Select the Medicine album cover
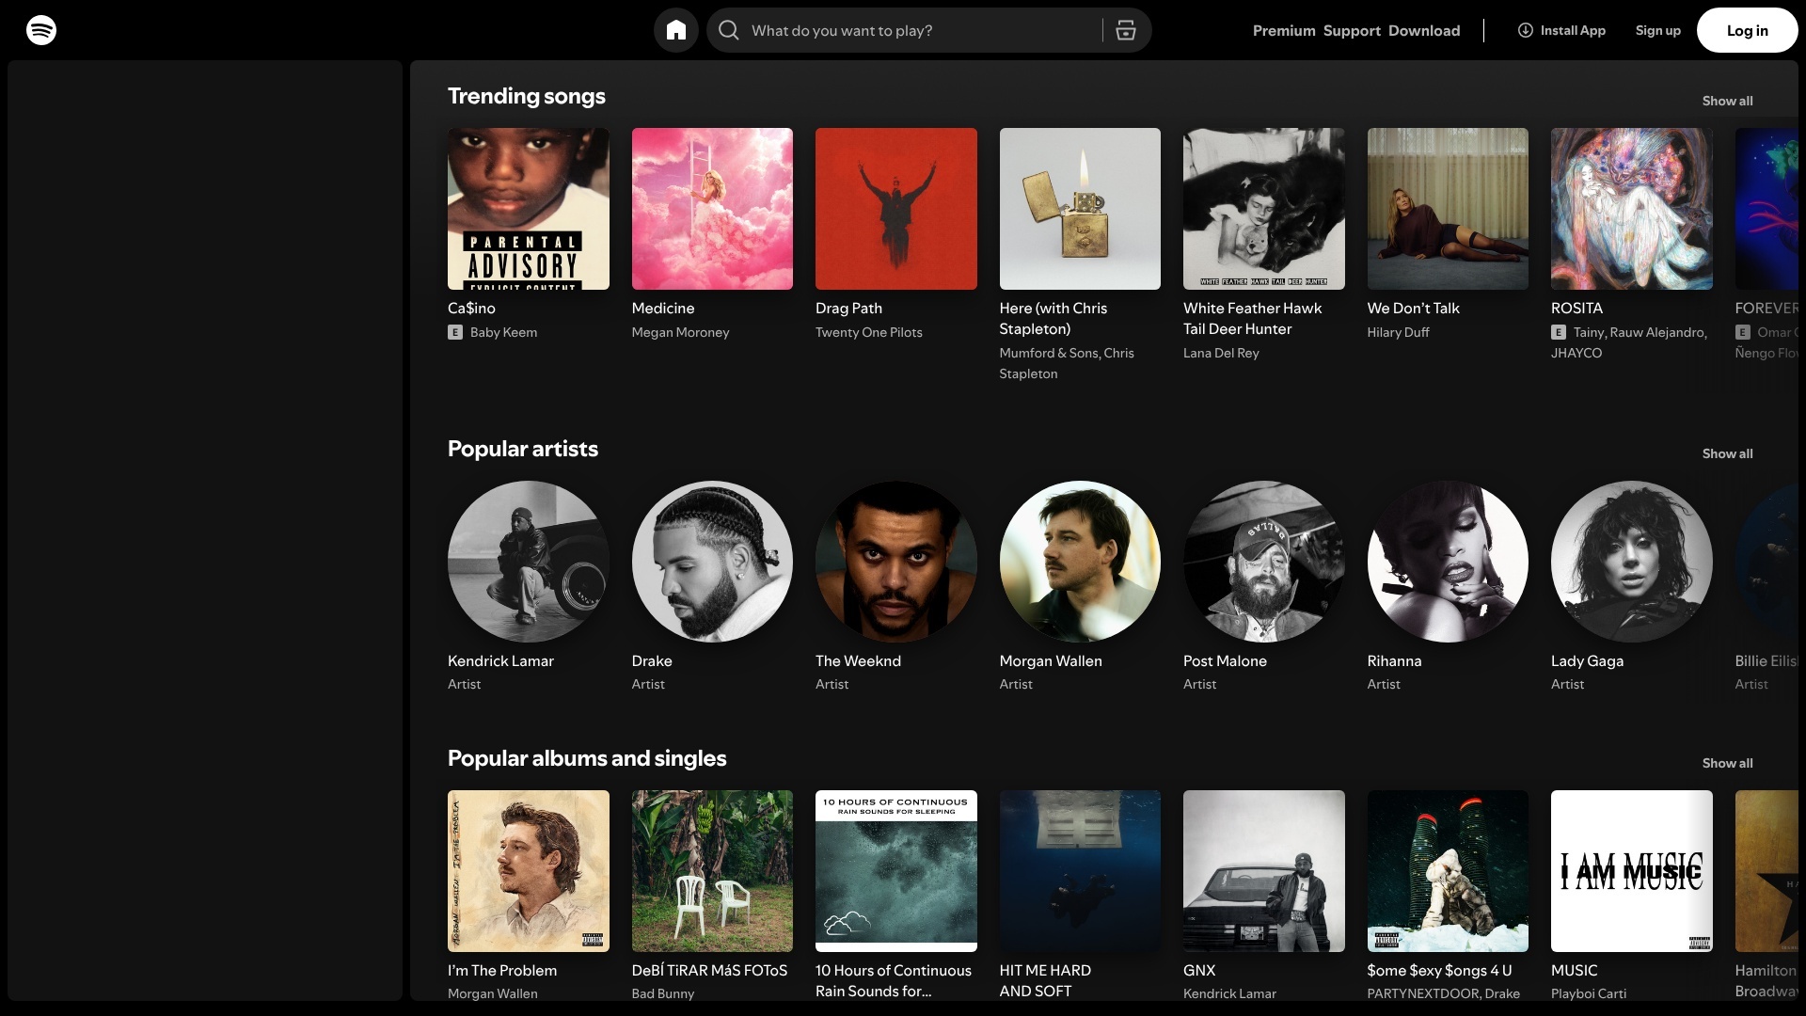The width and height of the screenshot is (1806, 1016). point(712,209)
